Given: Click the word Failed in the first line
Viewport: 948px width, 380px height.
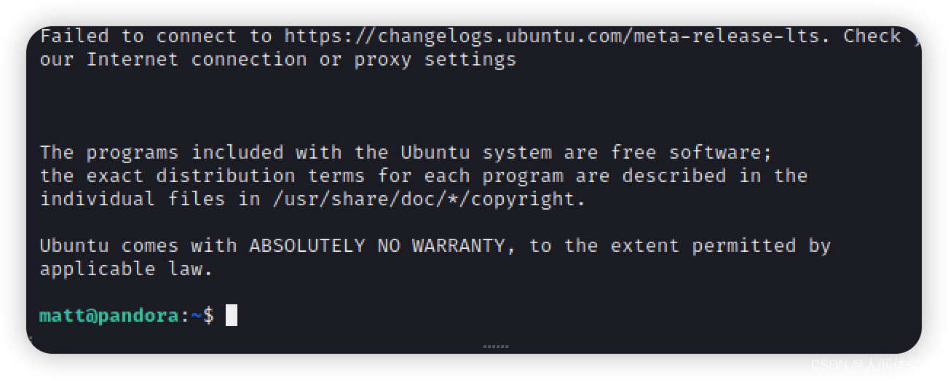Looking at the screenshot, I should point(74,36).
